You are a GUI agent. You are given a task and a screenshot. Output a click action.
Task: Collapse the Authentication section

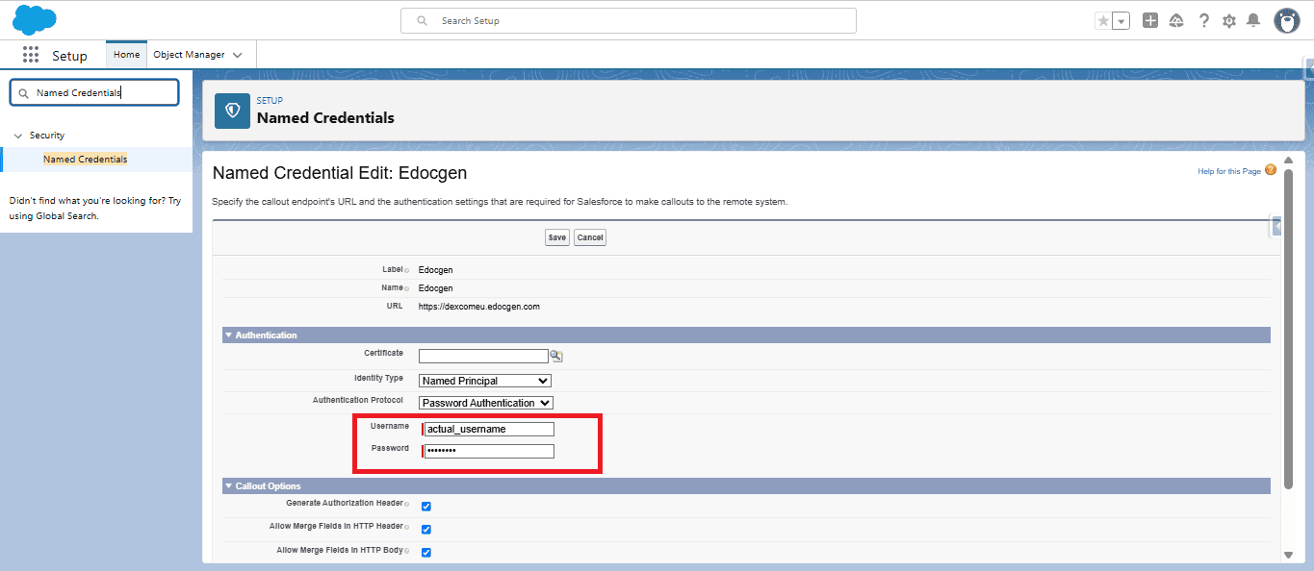[229, 335]
